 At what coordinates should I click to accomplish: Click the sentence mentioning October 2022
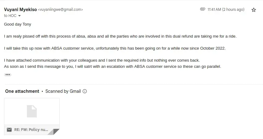[115, 48]
